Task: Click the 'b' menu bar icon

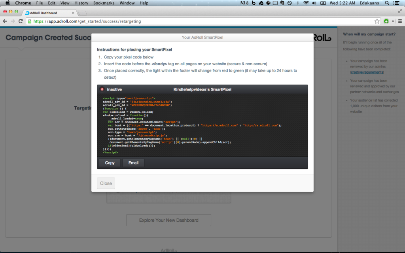Action: point(254,3)
